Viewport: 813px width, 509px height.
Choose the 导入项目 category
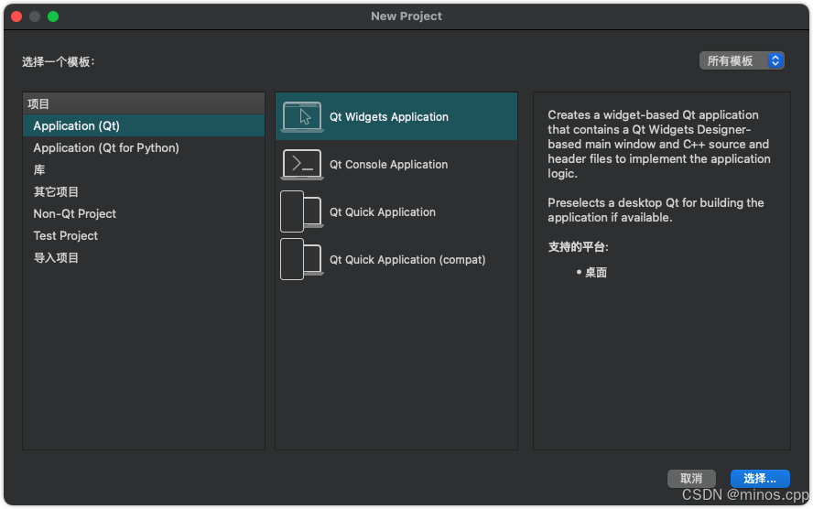(144, 257)
